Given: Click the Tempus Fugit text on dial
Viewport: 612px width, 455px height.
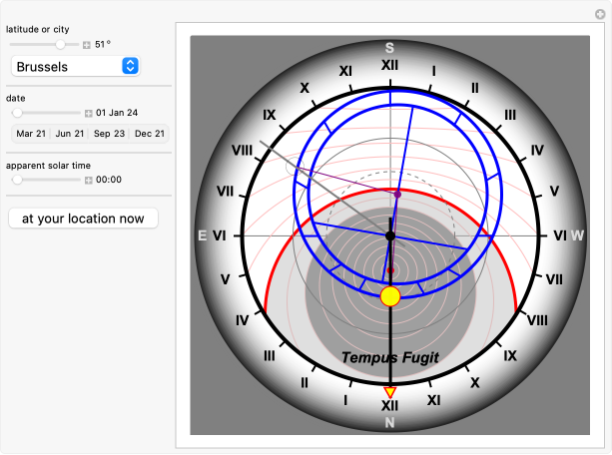Looking at the screenshot, I should tap(390, 358).
